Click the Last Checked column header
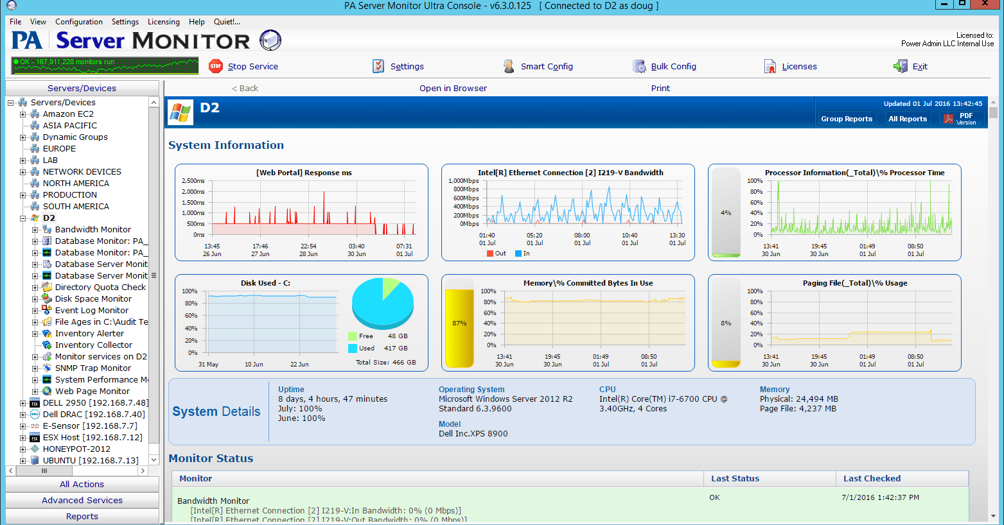1004x525 pixels. click(x=902, y=478)
